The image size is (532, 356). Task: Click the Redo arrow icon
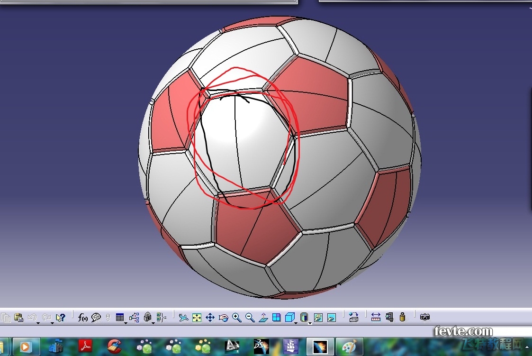46,317
